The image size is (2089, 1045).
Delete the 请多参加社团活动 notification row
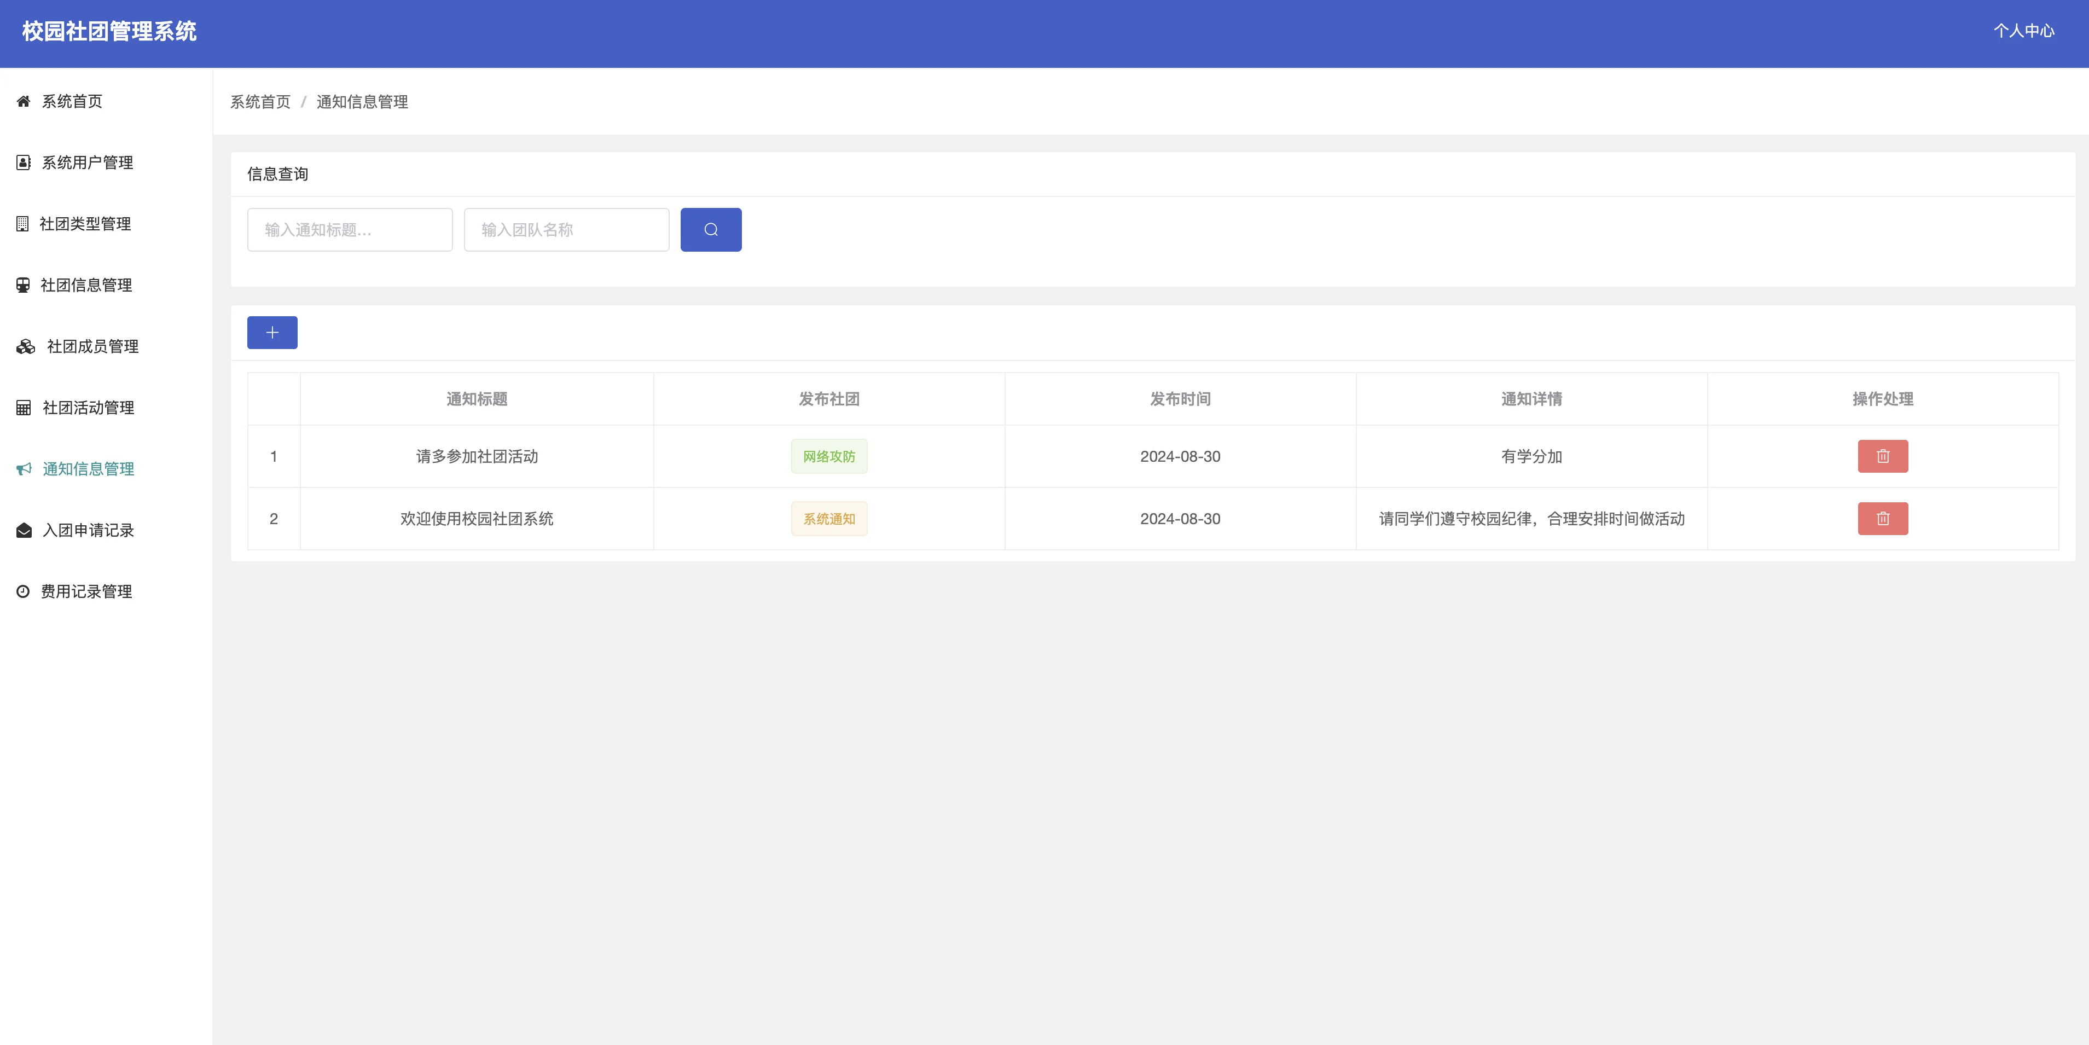(1882, 456)
